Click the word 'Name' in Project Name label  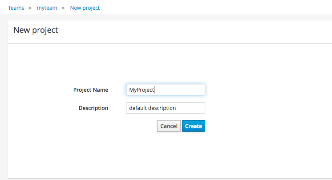(100, 90)
